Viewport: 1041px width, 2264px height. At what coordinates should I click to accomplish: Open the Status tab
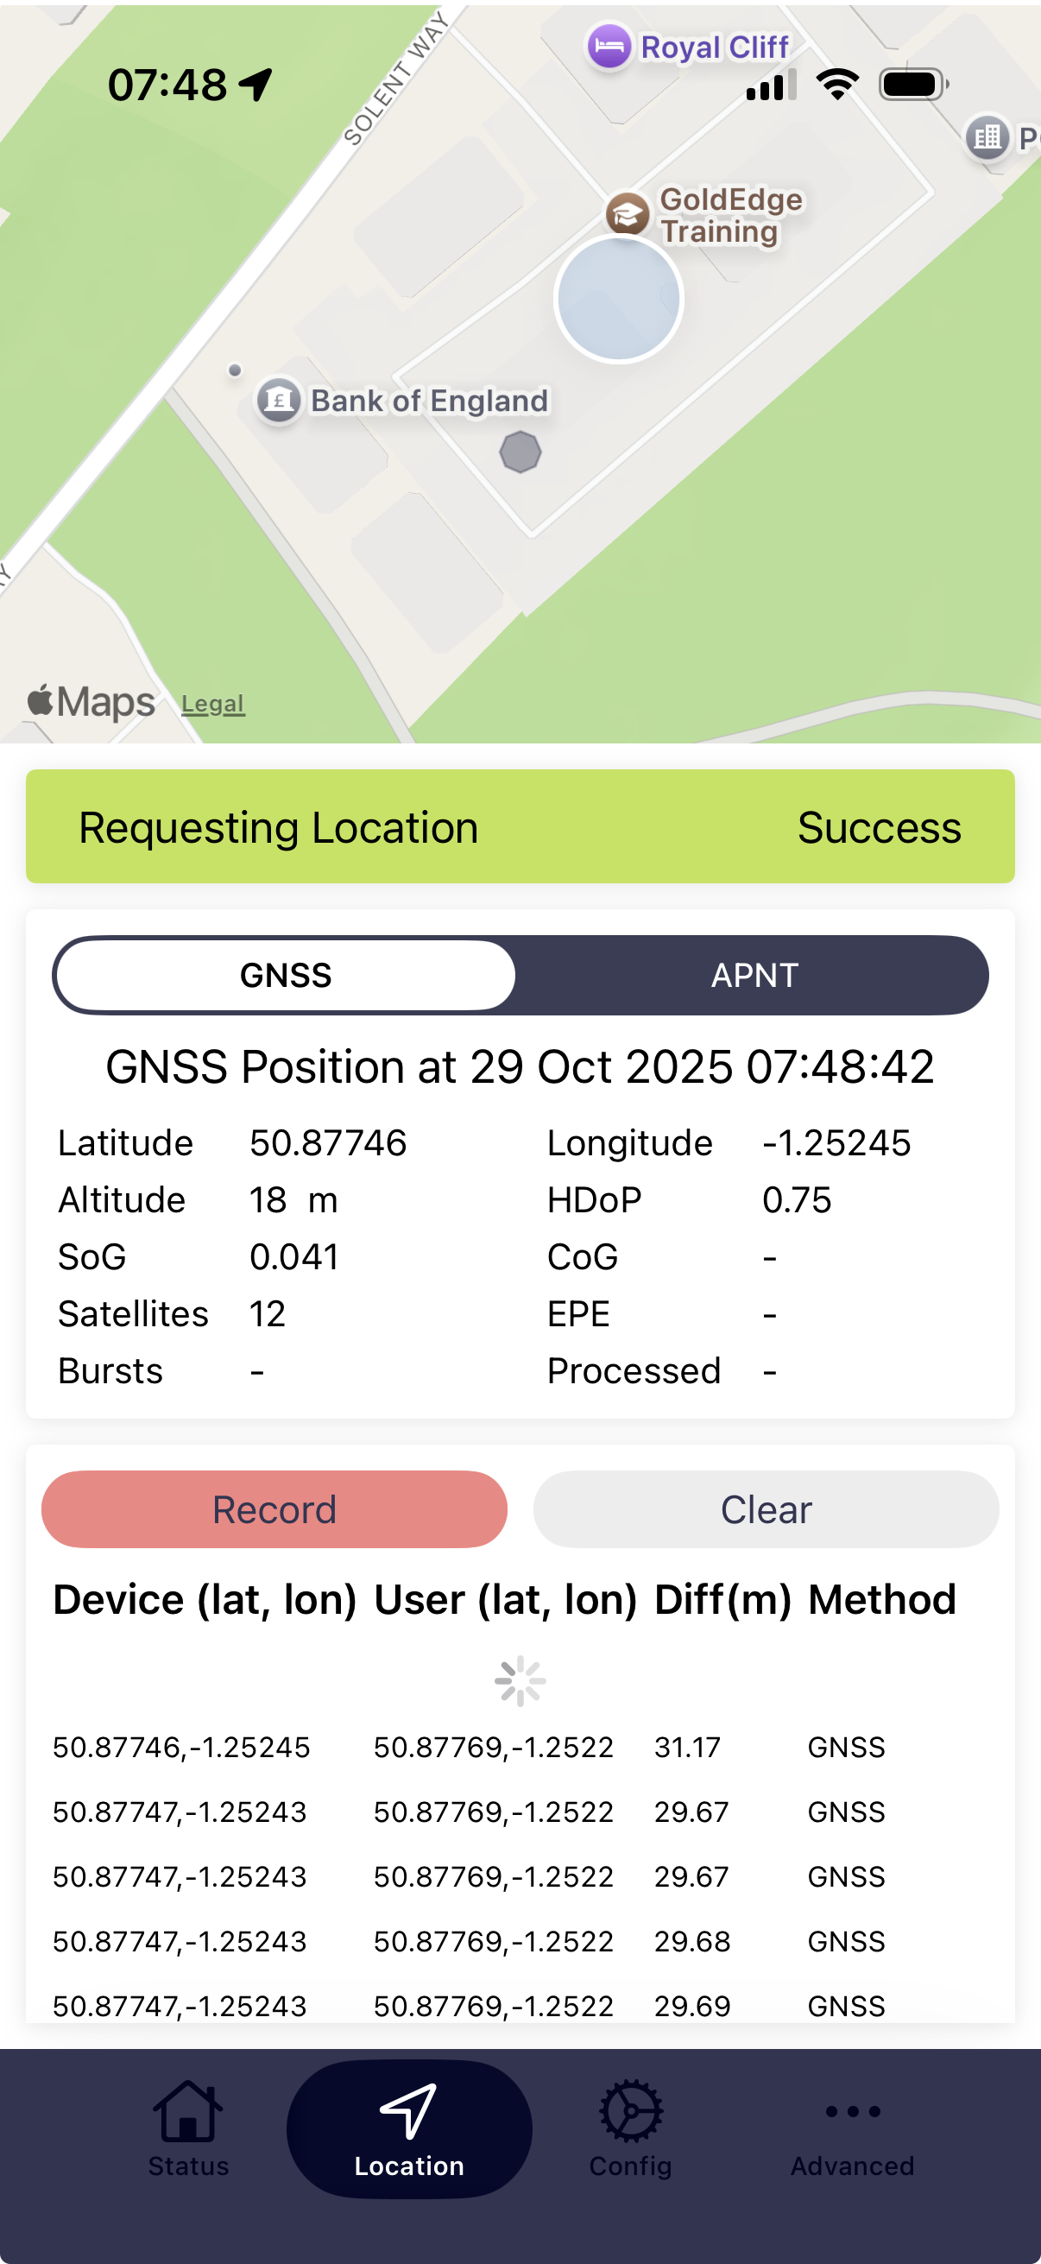click(x=188, y=2128)
